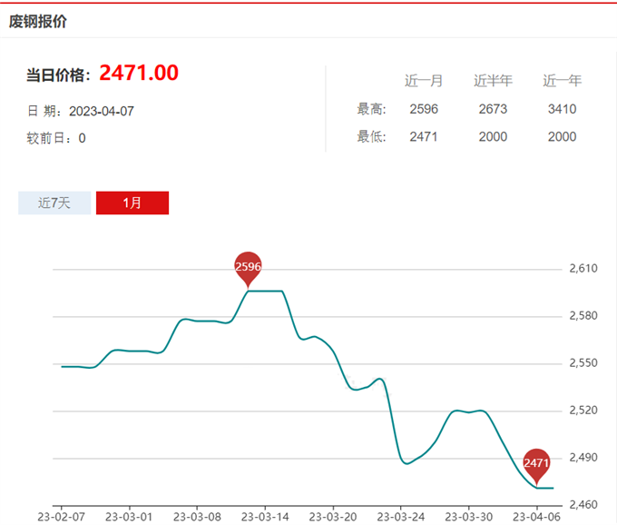Click the 2,610 y-axis label
The image size is (617, 525).
coord(583,269)
